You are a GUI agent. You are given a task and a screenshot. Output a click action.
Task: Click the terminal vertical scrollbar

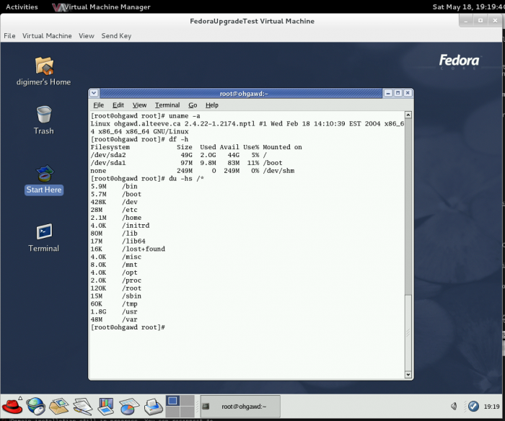(x=409, y=216)
